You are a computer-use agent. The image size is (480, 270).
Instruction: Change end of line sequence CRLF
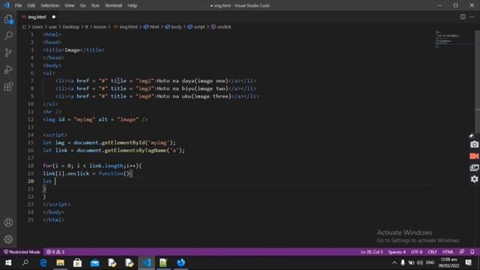[x=432, y=252]
